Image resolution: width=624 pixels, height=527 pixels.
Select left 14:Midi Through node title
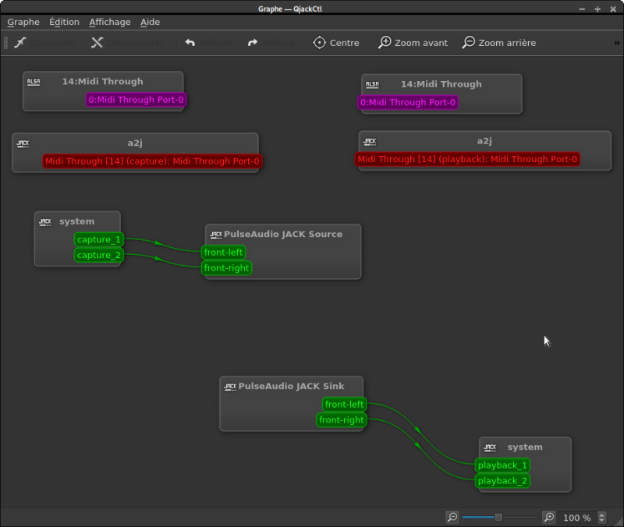pyautogui.click(x=103, y=81)
